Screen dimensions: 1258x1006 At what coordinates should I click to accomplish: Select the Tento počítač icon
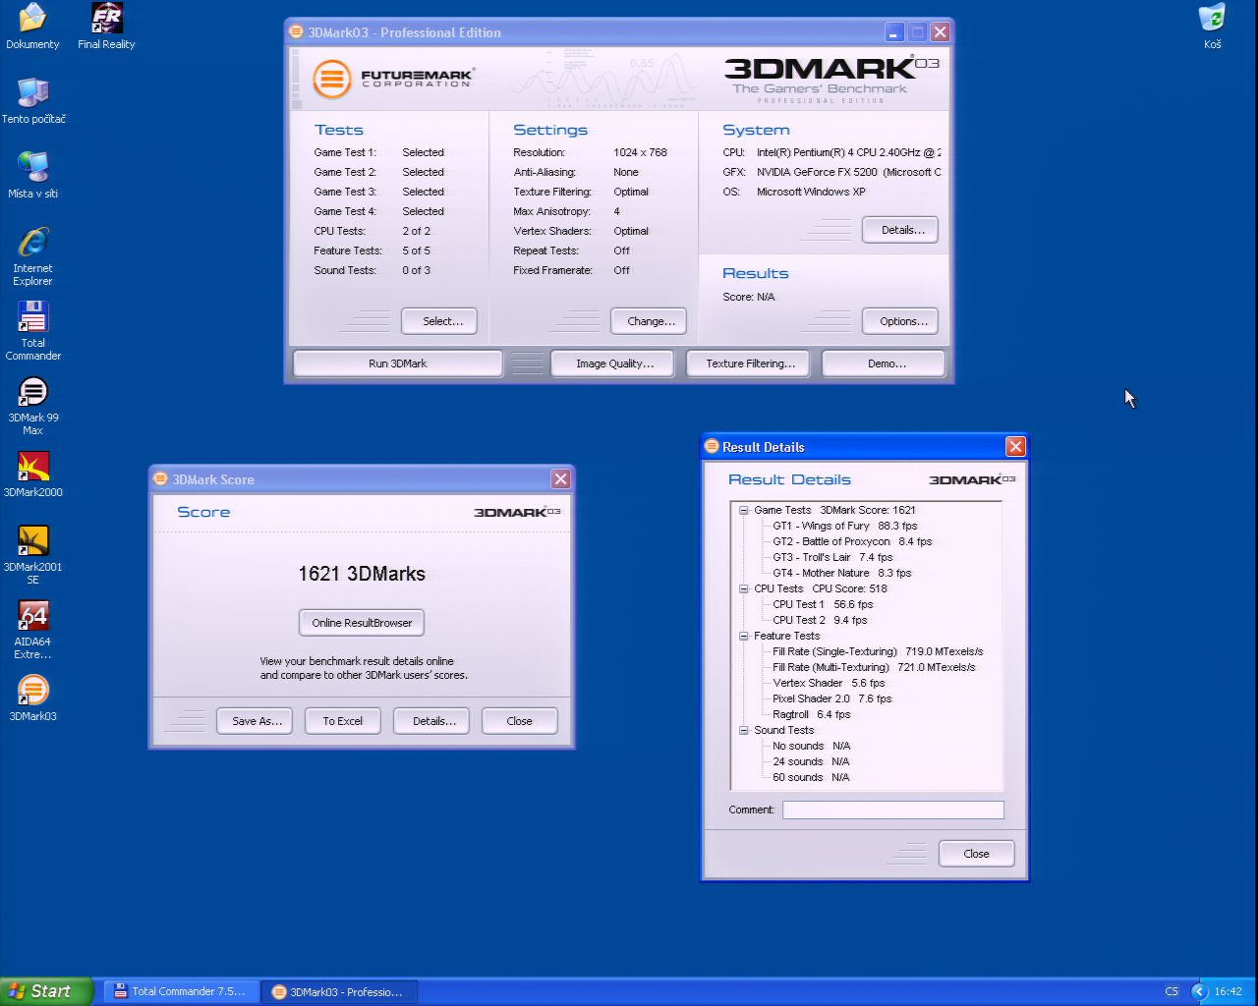point(33,101)
